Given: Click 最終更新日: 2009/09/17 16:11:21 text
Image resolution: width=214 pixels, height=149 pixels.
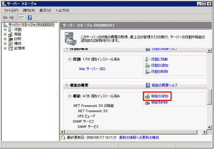Looking at the screenshot, I should tap(92, 138).
